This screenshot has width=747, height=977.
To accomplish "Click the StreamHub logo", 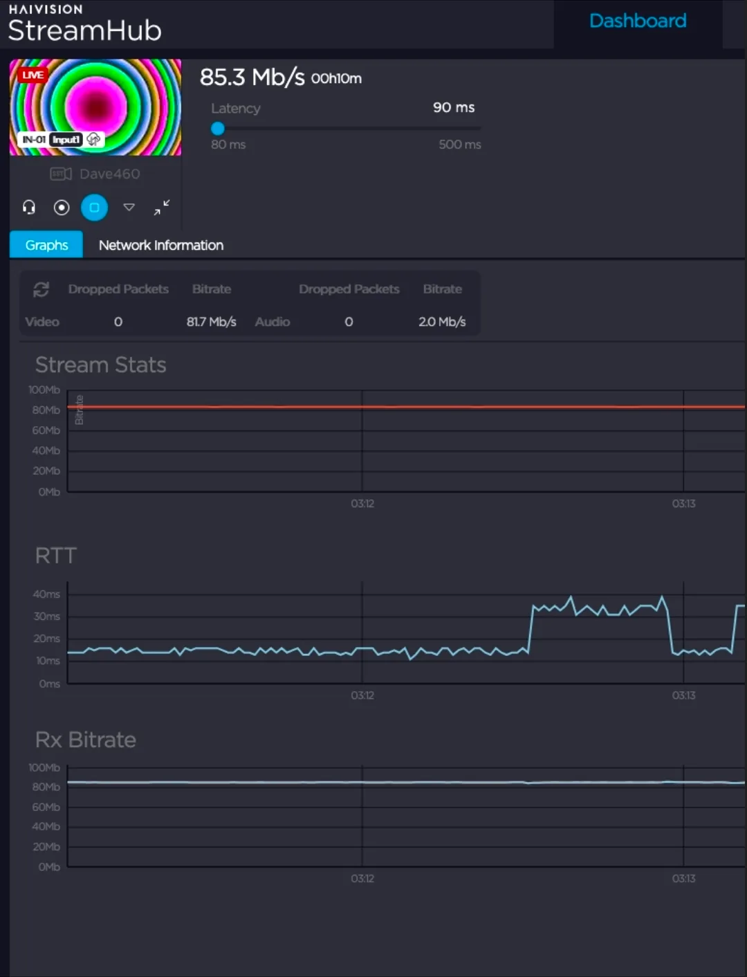I will click(84, 24).
